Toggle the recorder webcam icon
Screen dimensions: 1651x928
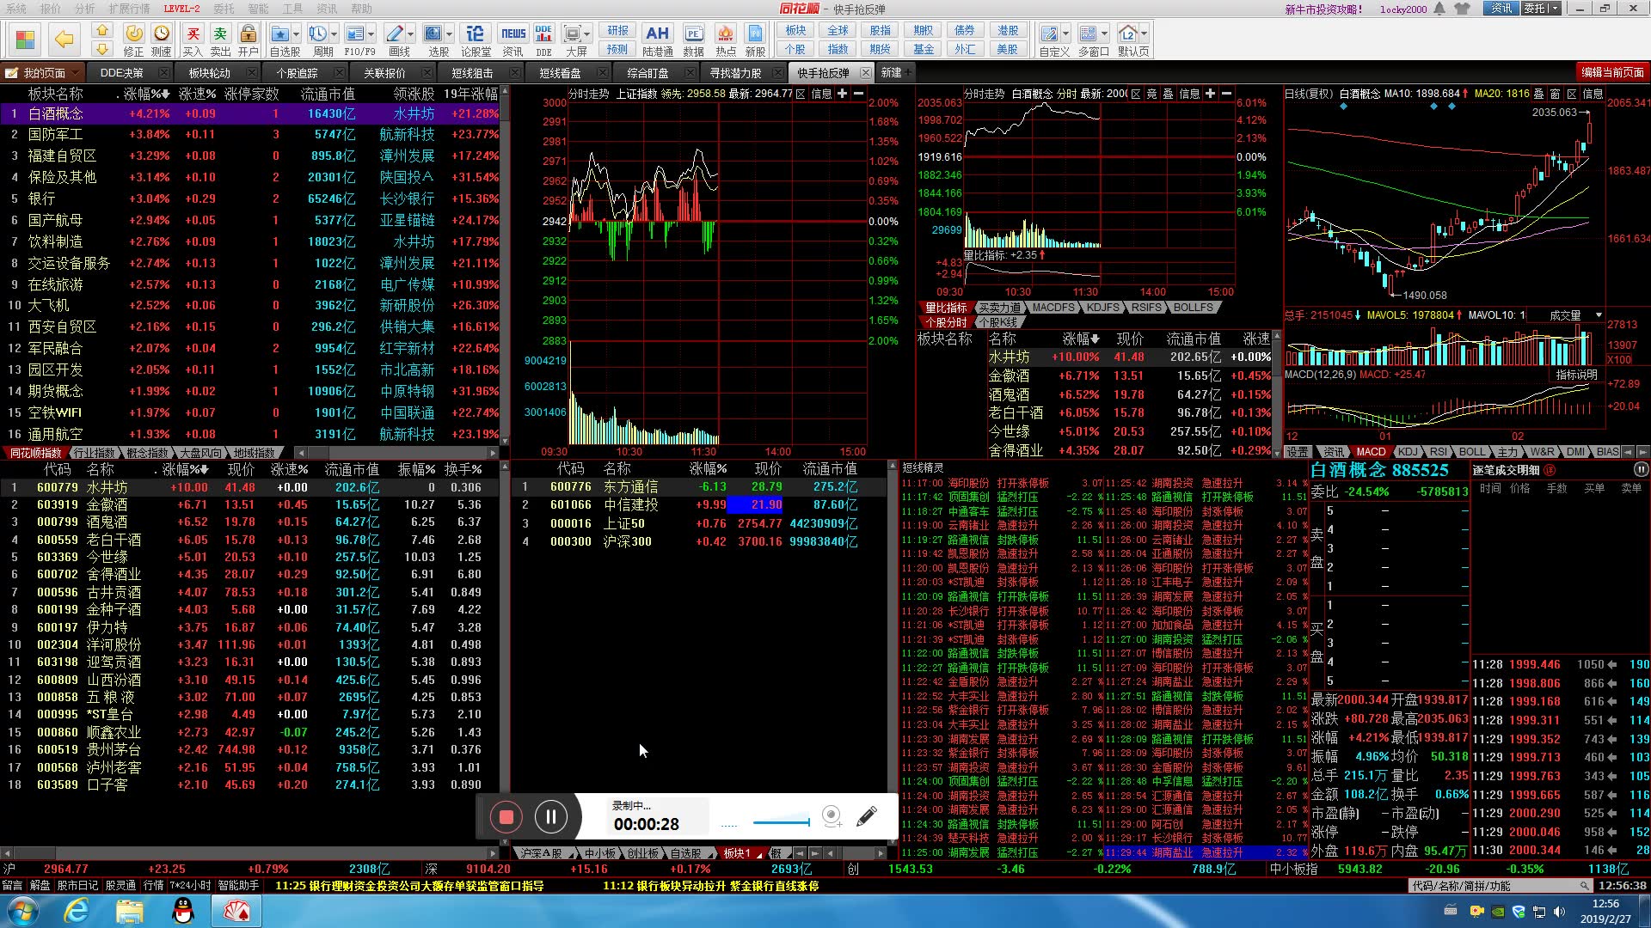832,816
